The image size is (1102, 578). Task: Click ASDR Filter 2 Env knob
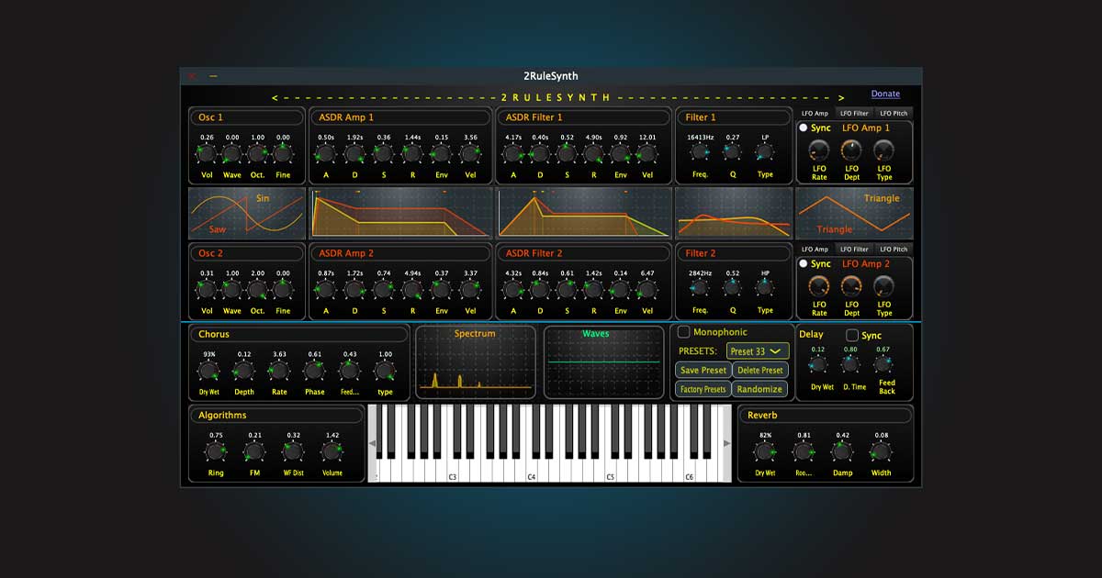(x=621, y=289)
